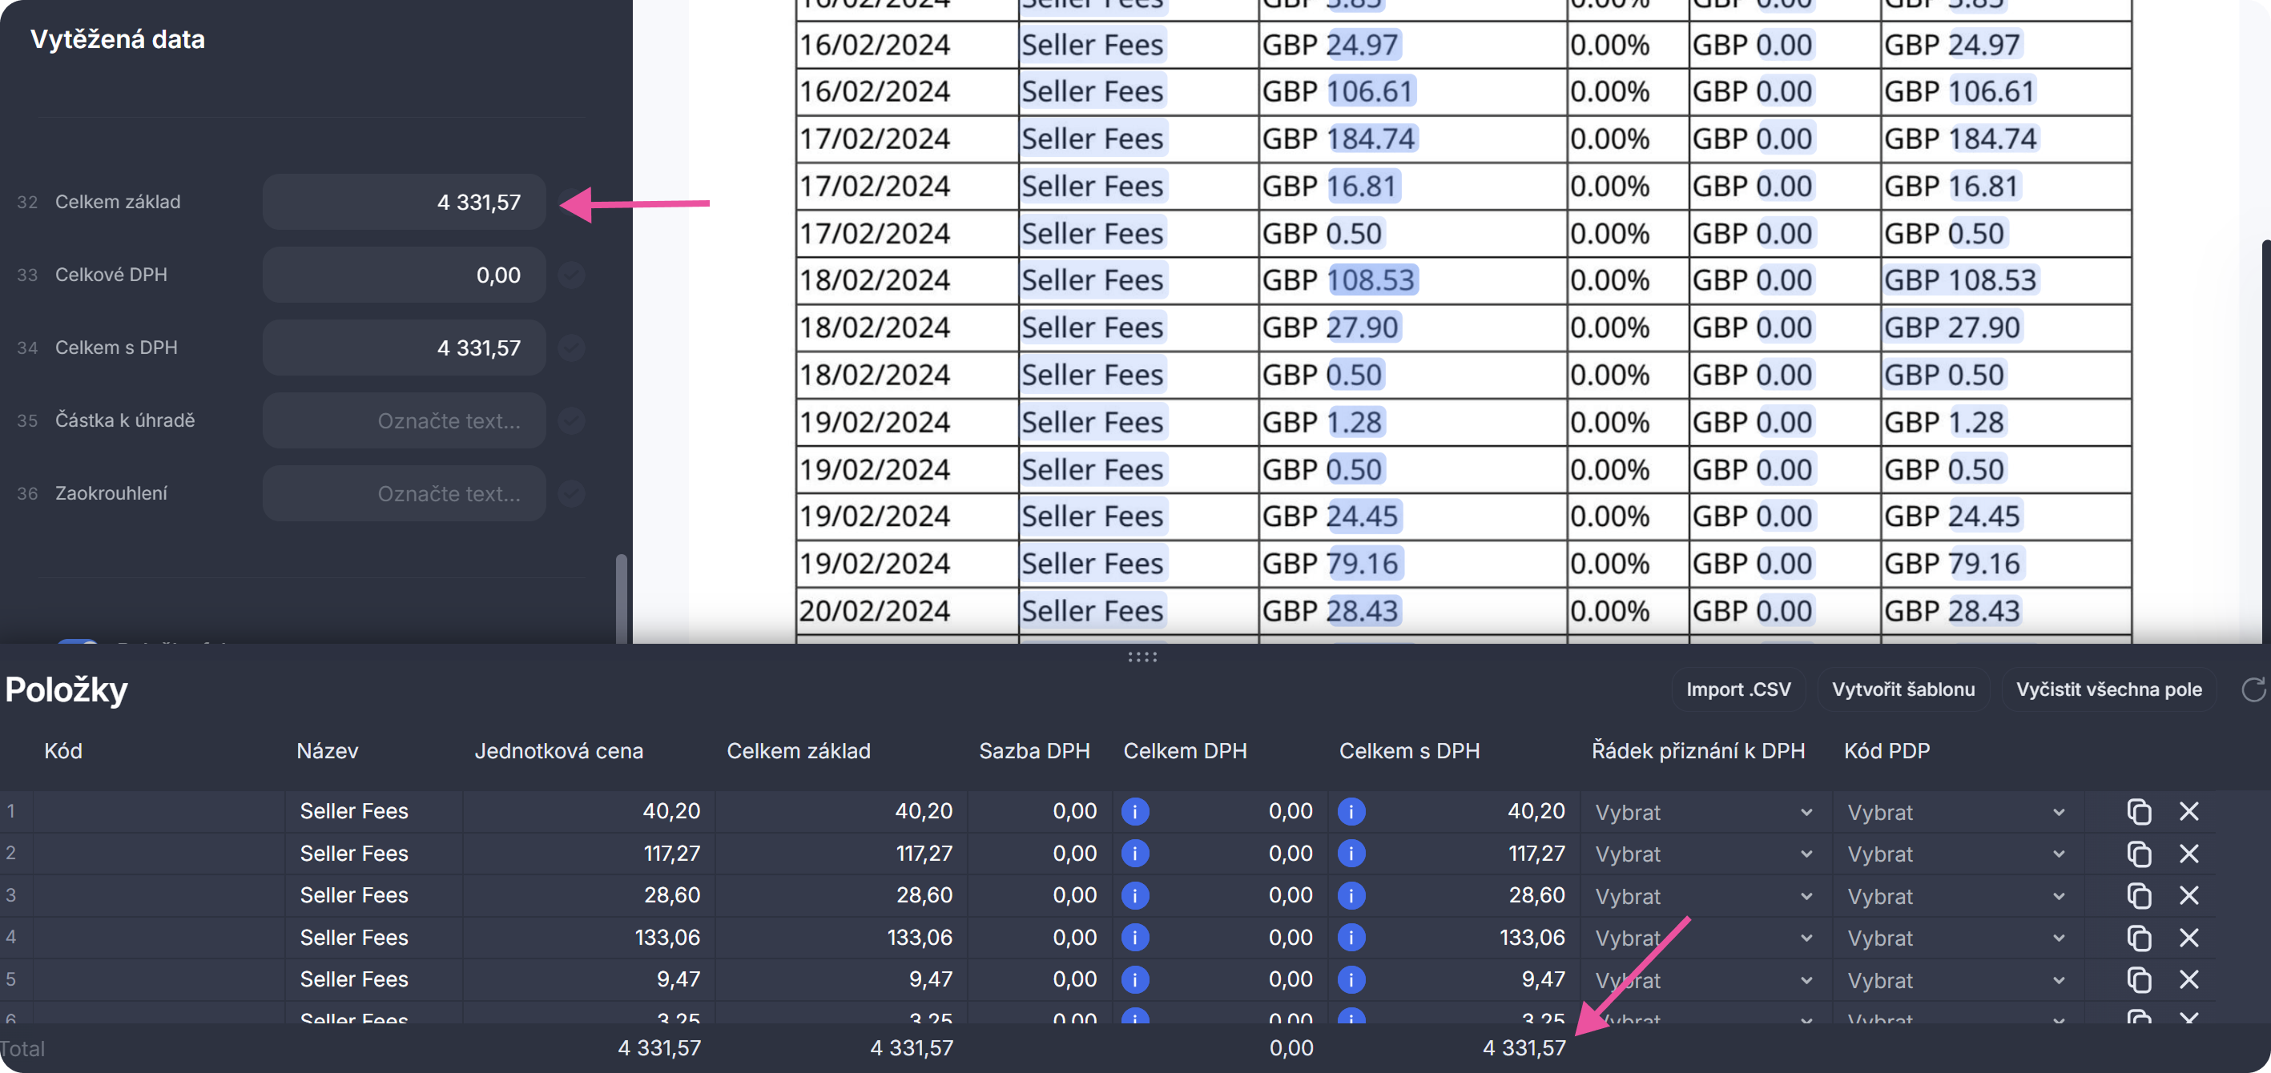Image resolution: width=2271 pixels, height=1073 pixels.
Task: Remove row 5 with its X icon
Action: (x=2188, y=979)
